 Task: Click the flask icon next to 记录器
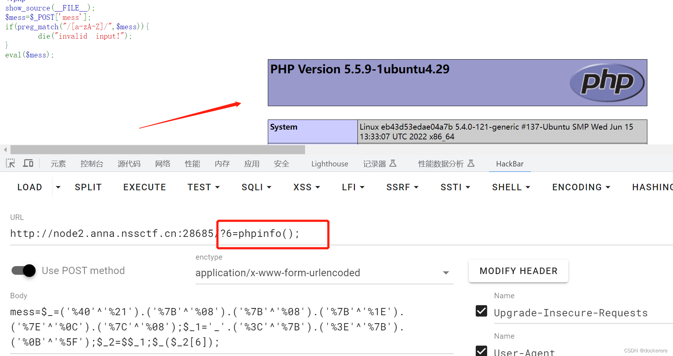(393, 164)
